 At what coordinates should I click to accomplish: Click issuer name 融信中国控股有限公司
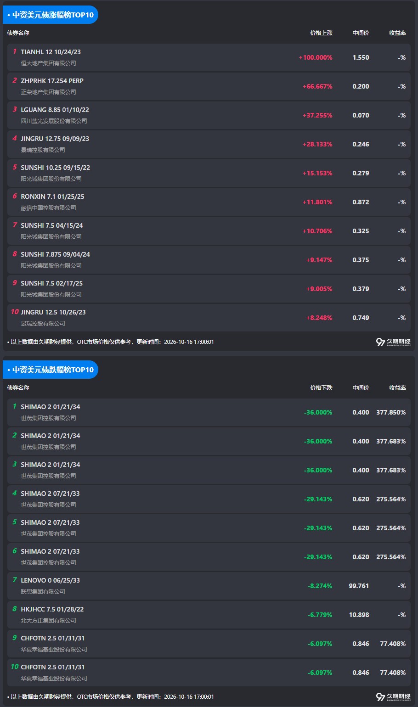point(48,208)
